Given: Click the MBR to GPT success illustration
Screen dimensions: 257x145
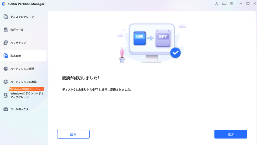Looking at the screenshot, I should coord(152,43).
